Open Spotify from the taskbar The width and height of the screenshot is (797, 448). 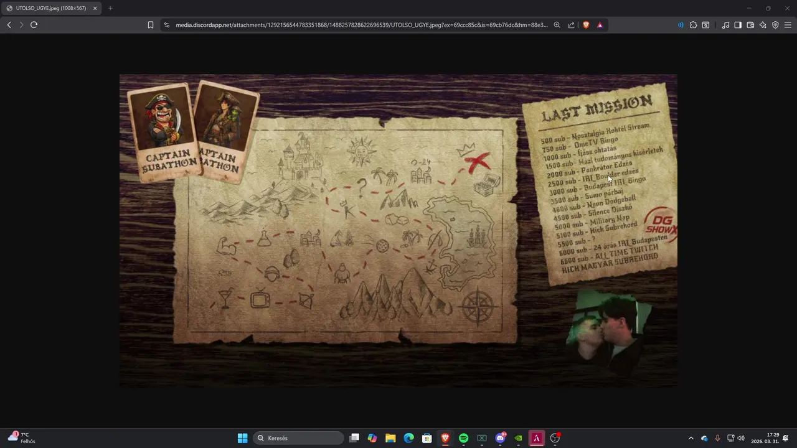(x=463, y=438)
